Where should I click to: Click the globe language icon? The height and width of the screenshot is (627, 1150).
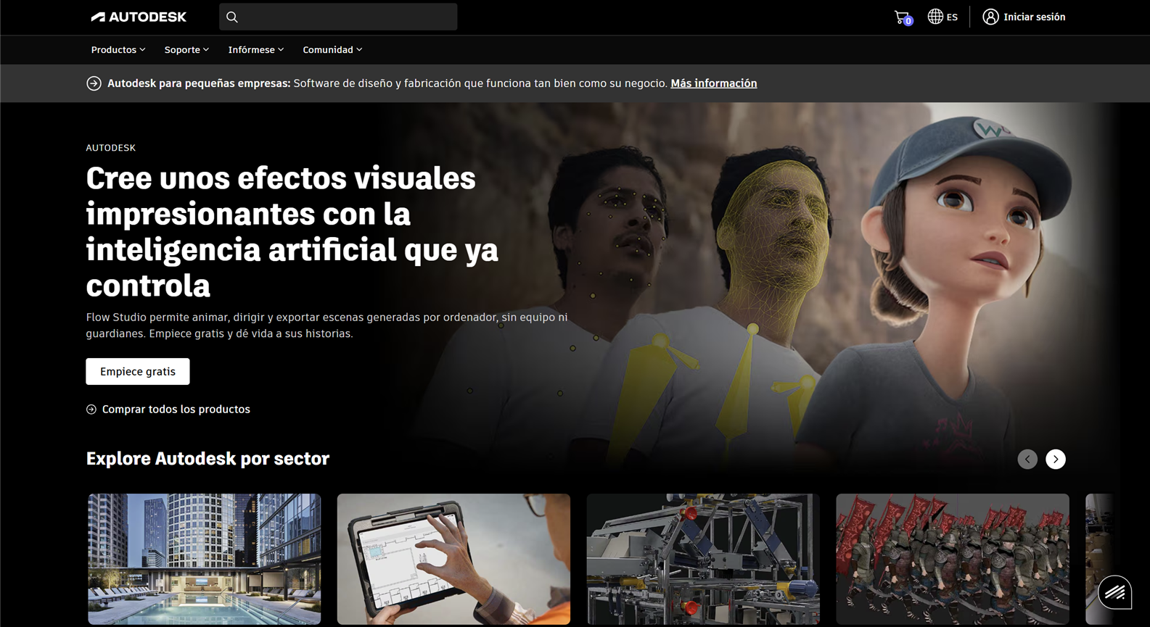[935, 17]
